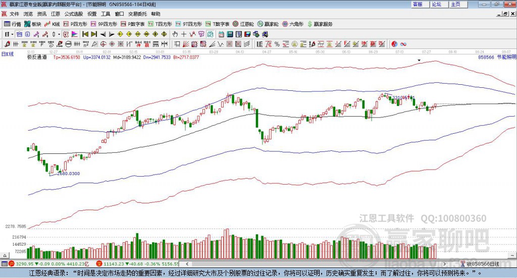Screen dimensions: 517x278
Task: Open the 帮助 menu
Action: (156, 14)
